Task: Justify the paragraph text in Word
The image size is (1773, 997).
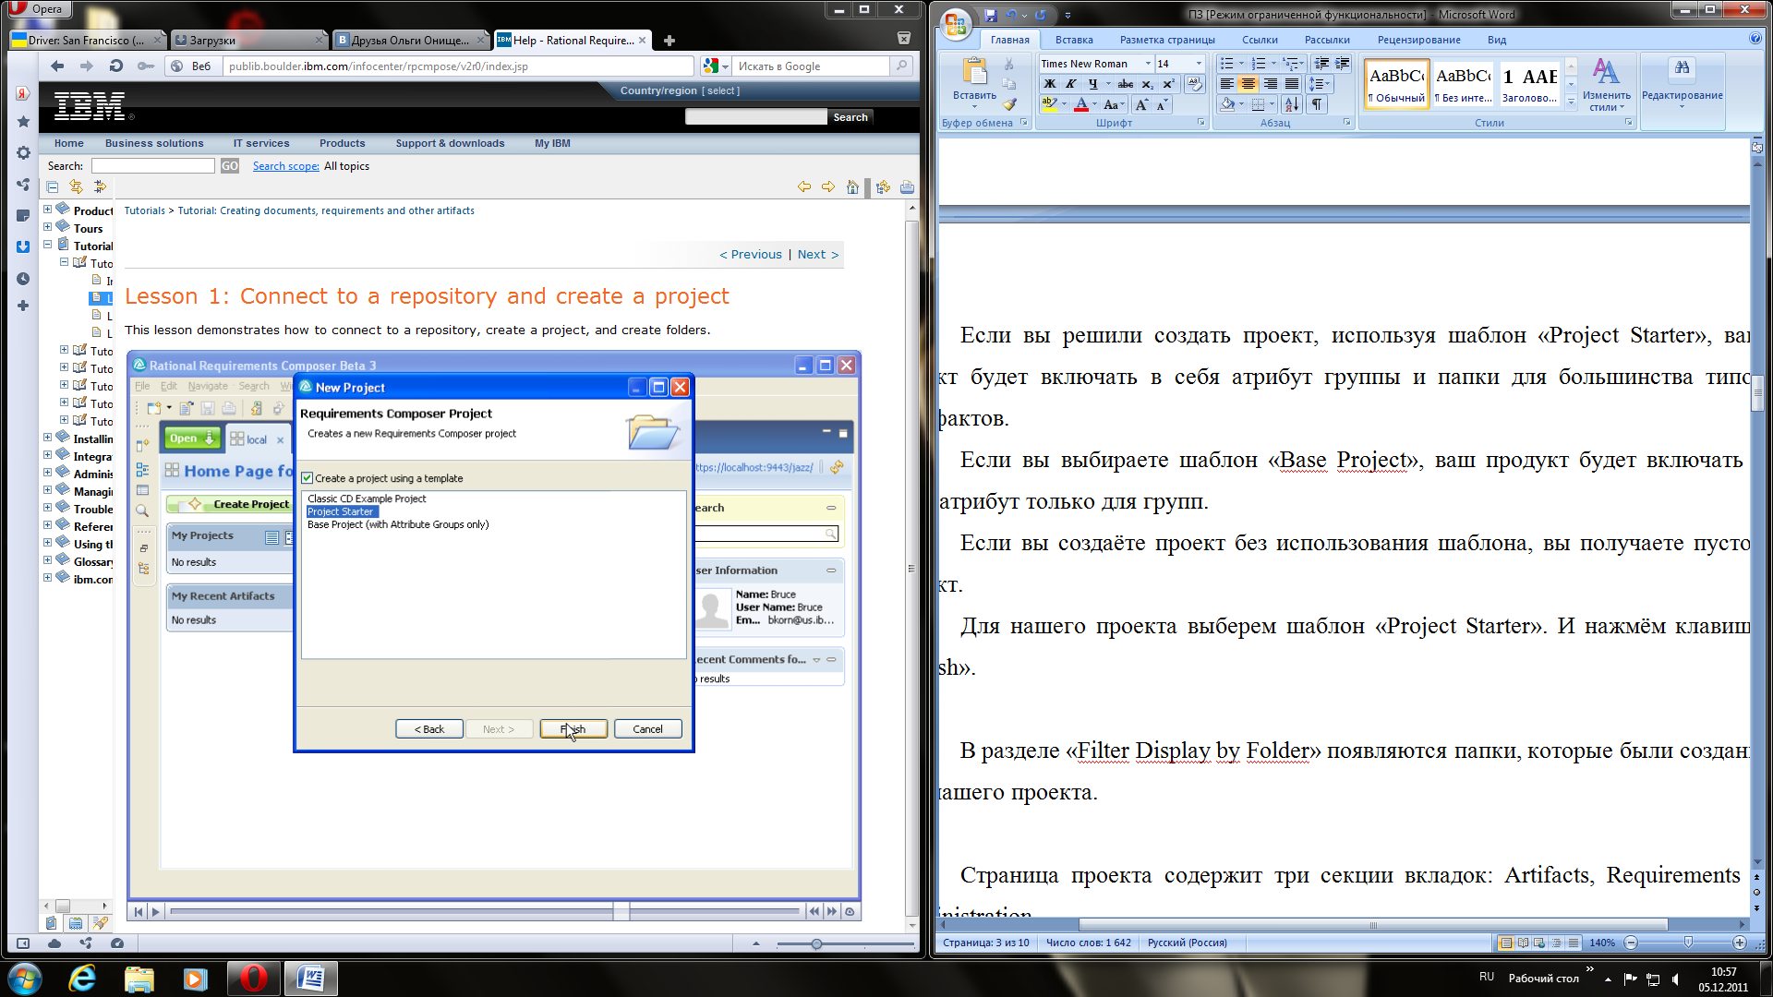Action: (1292, 84)
